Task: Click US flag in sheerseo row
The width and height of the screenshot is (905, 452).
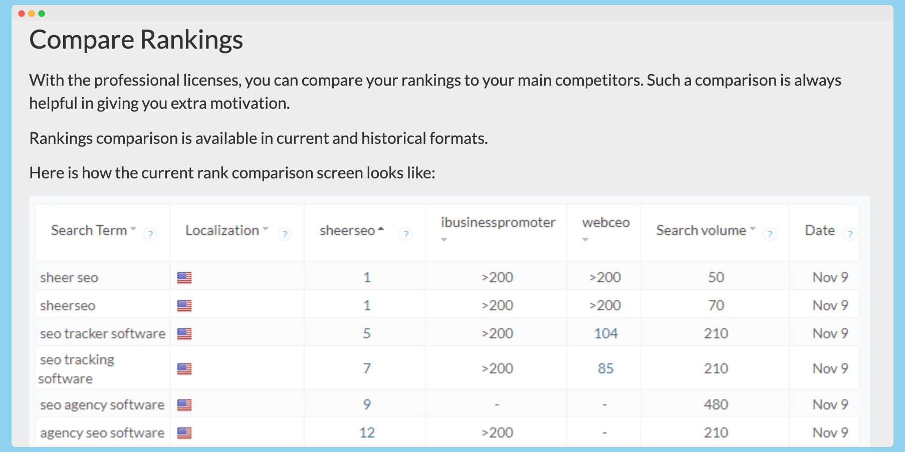Action: pos(184,306)
